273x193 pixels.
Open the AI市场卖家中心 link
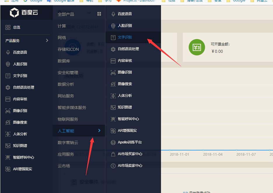click(x=130, y=166)
